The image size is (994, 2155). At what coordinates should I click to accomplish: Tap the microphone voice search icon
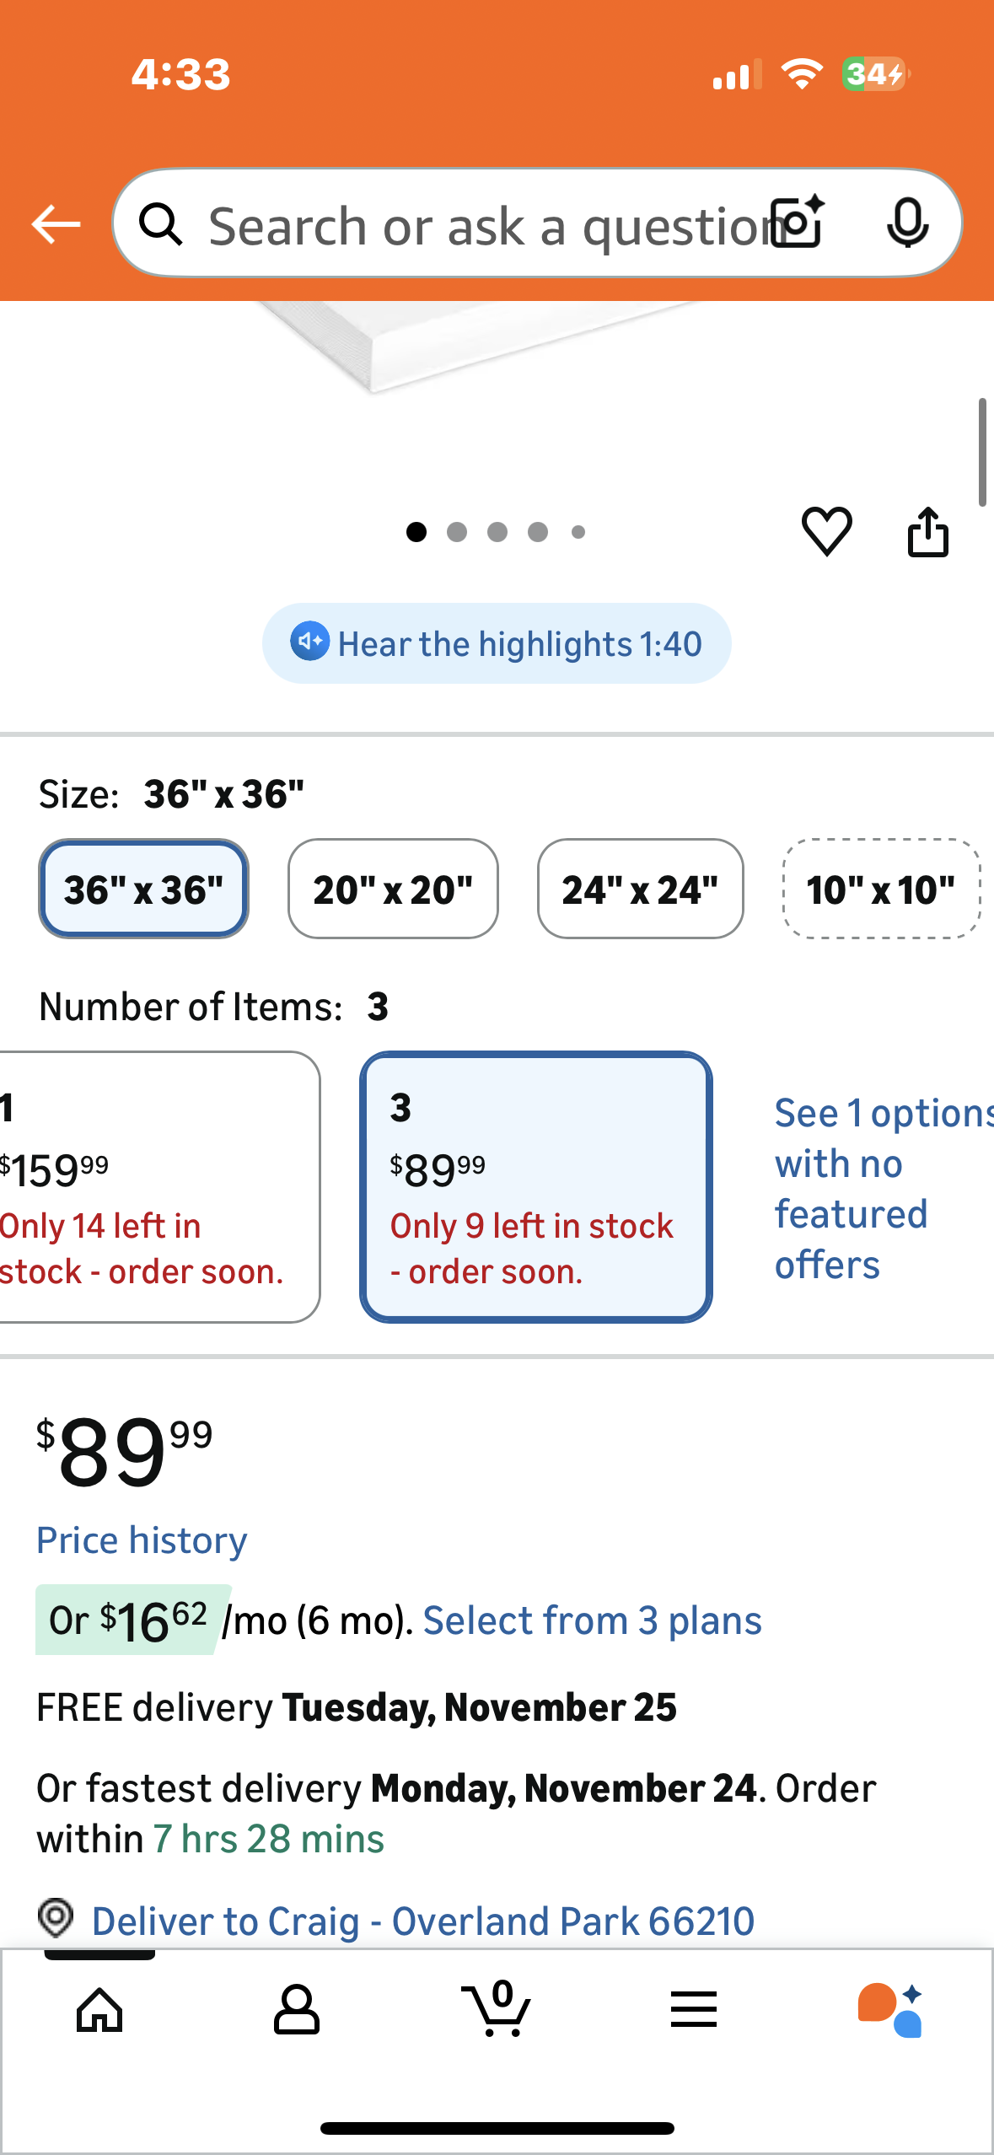point(907,223)
